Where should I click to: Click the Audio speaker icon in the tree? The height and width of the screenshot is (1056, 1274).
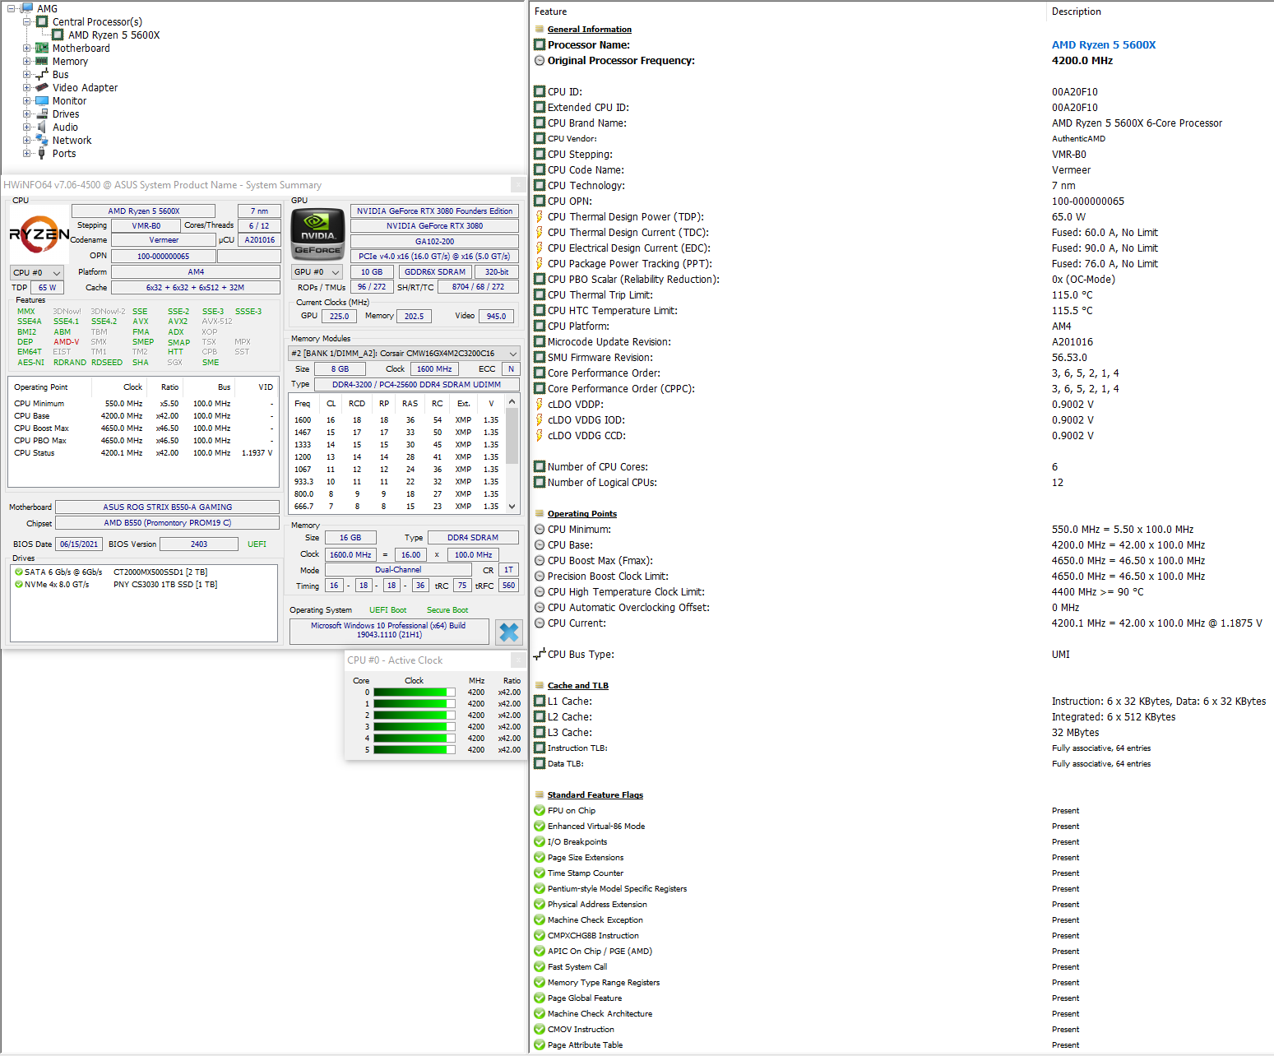42,127
